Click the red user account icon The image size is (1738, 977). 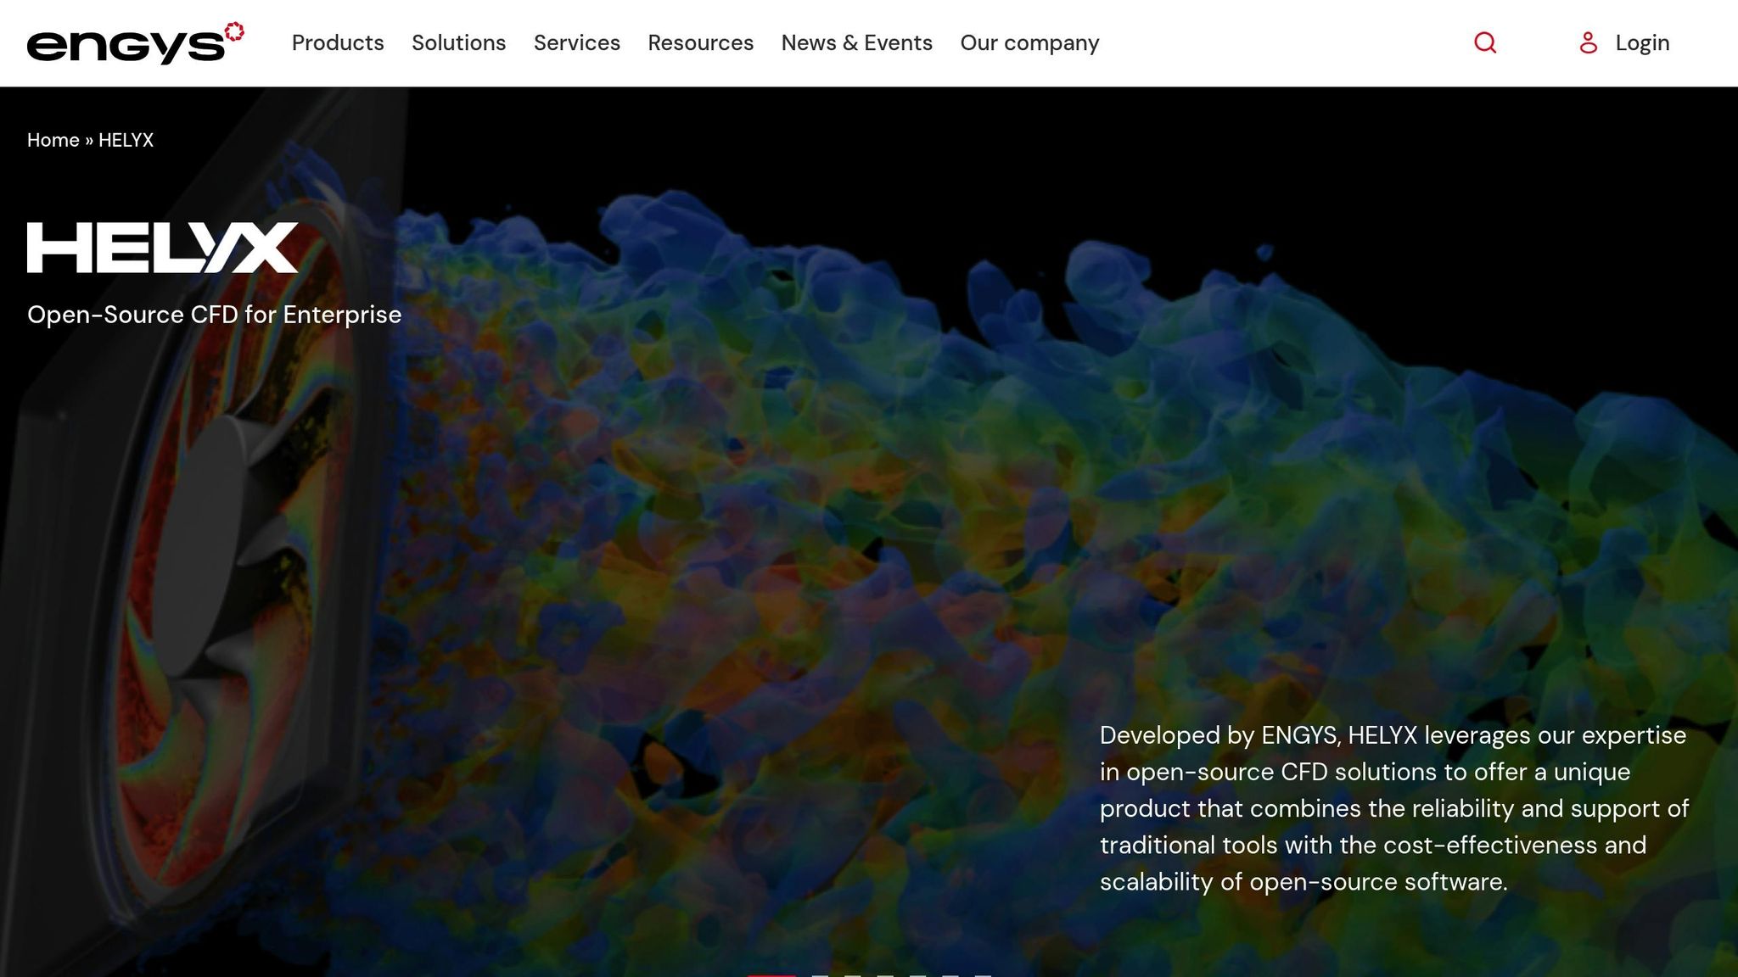pos(1588,42)
